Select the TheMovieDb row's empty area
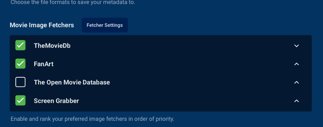 click(175, 46)
